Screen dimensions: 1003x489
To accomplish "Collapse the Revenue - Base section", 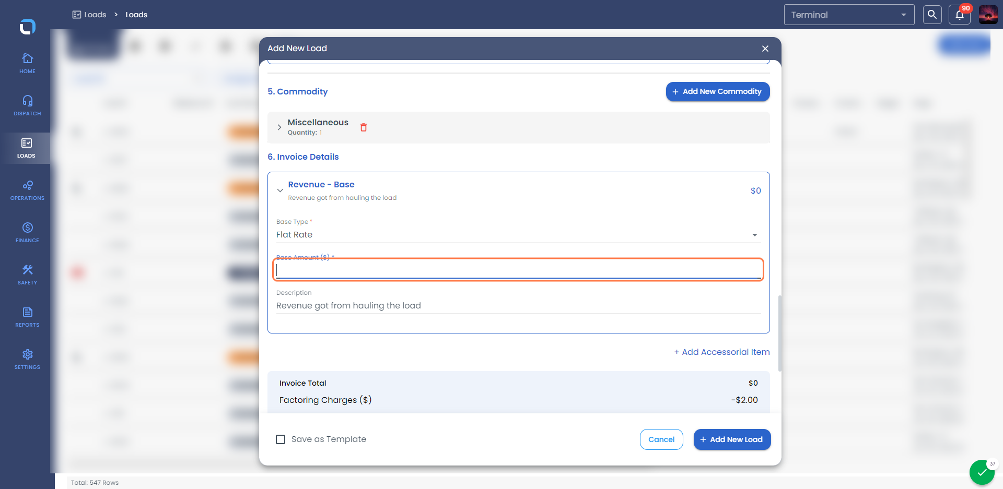I will pyautogui.click(x=281, y=190).
